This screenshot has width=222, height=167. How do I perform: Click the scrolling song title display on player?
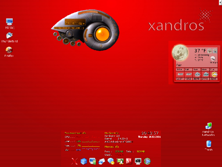69,28
